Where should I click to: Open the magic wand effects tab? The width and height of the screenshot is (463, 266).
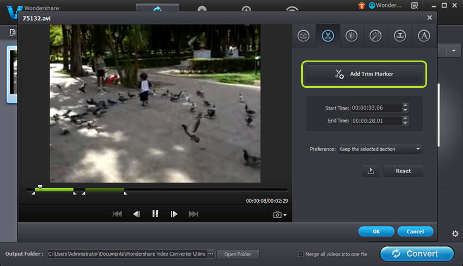click(x=375, y=36)
